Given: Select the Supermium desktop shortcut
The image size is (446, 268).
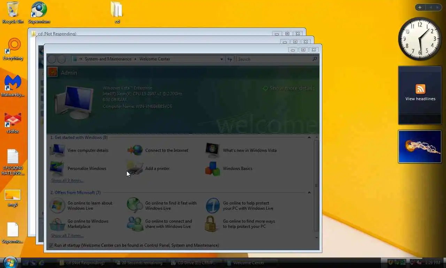Looking at the screenshot, I should tap(39, 13).
